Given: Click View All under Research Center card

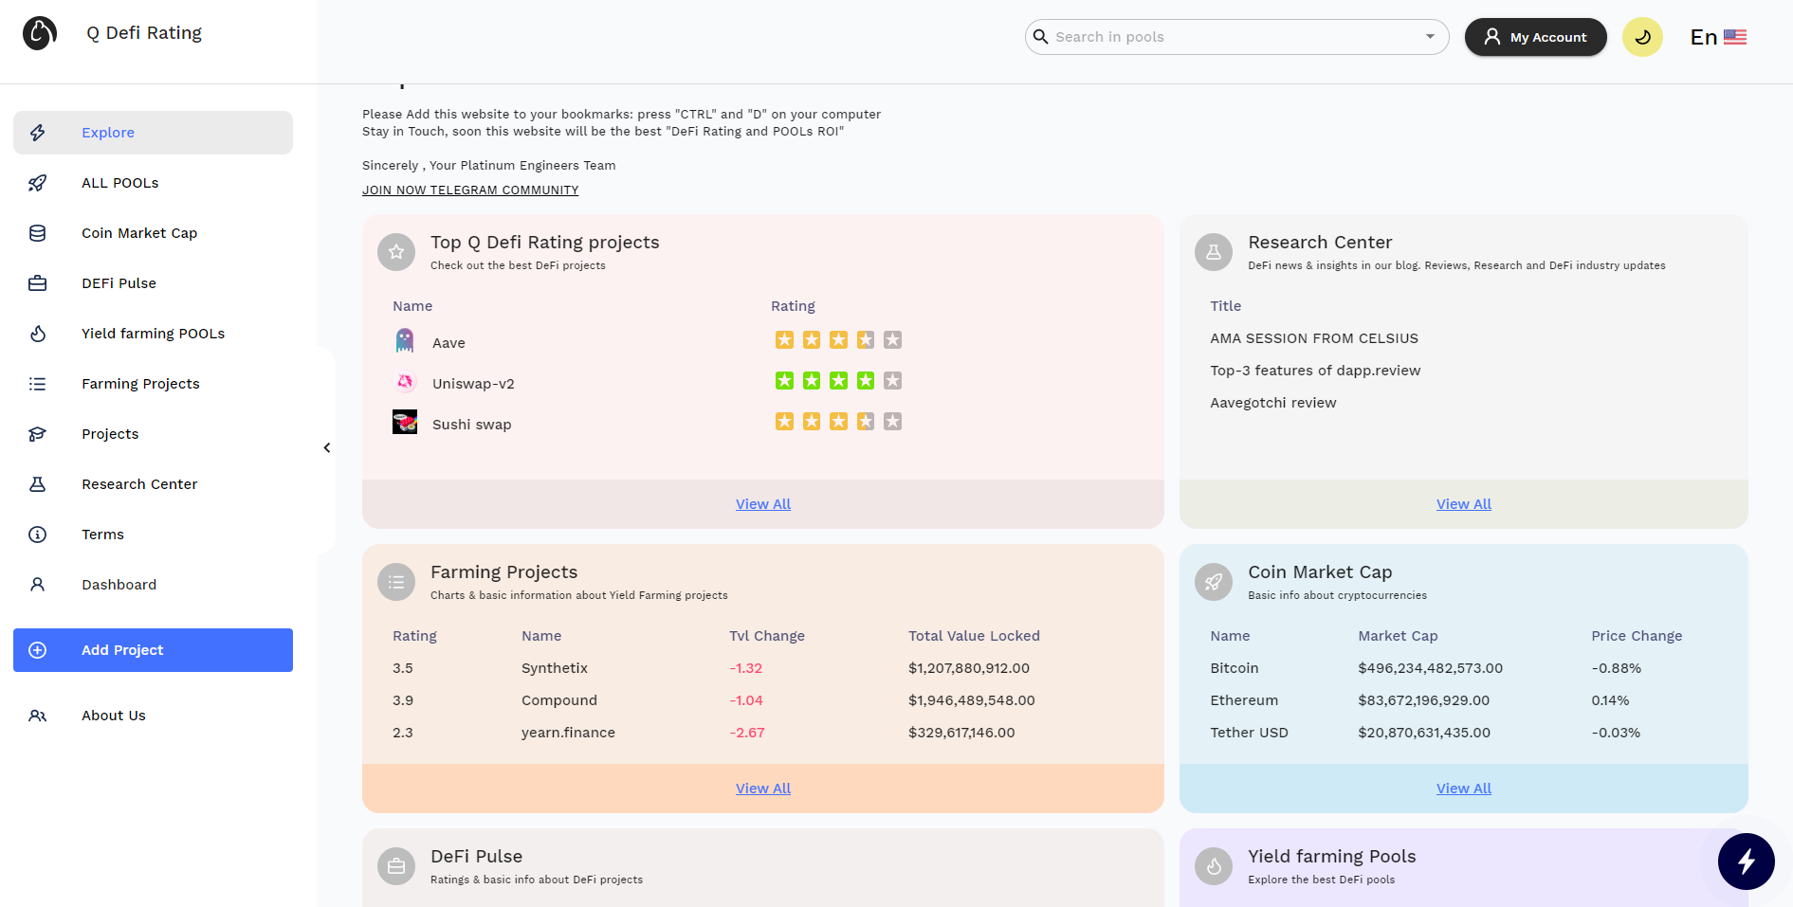Looking at the screenshot, I should (x=1464, y=504).
